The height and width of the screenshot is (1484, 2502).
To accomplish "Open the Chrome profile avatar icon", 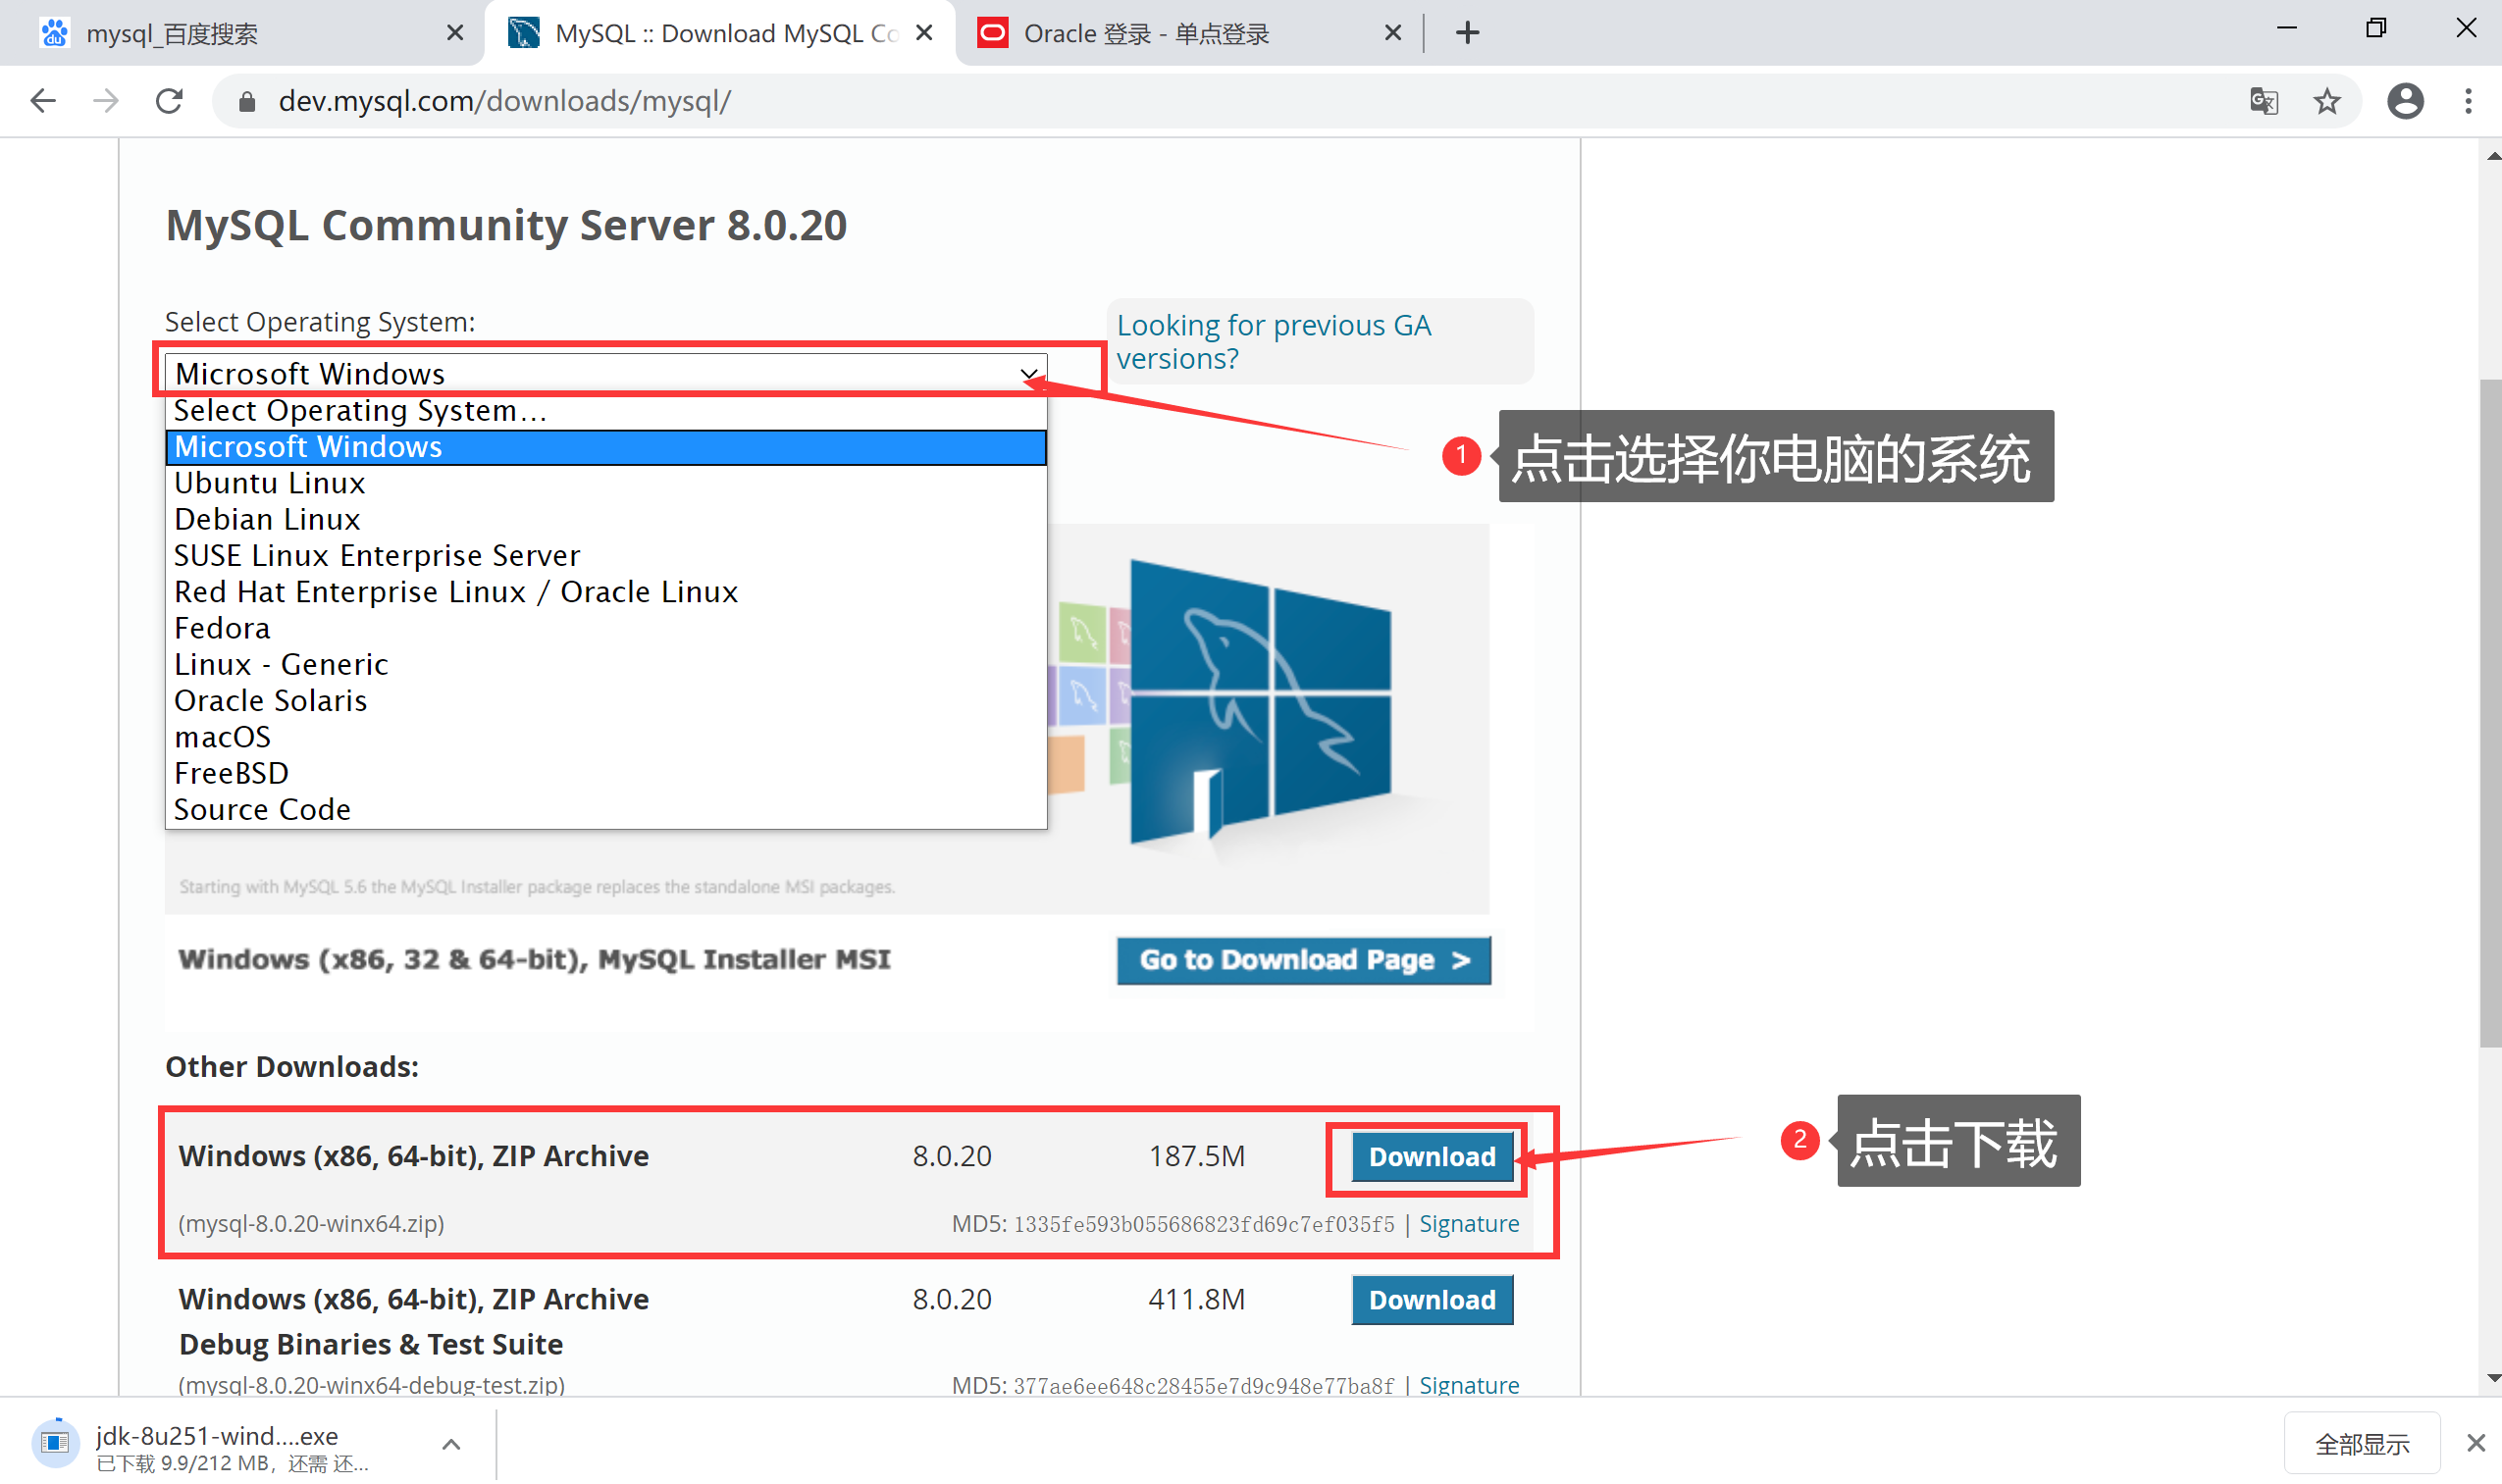I will 2404,101.
